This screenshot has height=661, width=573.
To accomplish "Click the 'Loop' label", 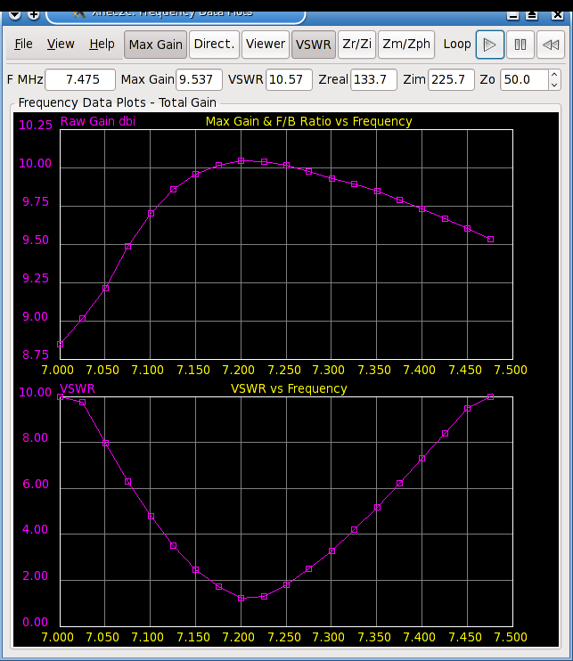I will (457, 44).
